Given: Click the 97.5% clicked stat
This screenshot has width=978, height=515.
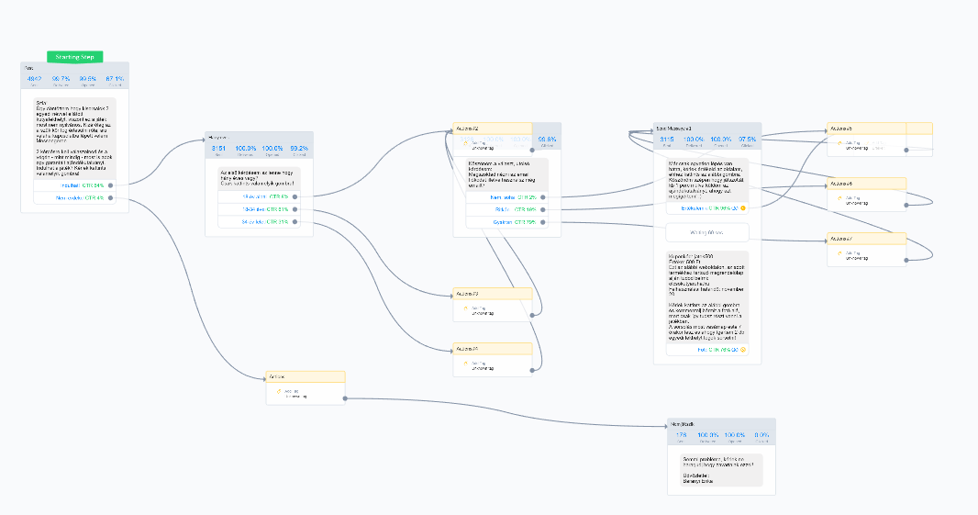Looking at the screenshot, I should [x=747, y=141].
